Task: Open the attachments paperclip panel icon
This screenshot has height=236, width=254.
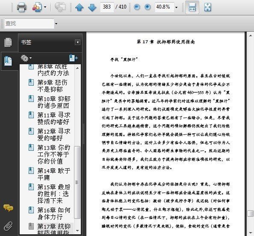Action: 8,226
